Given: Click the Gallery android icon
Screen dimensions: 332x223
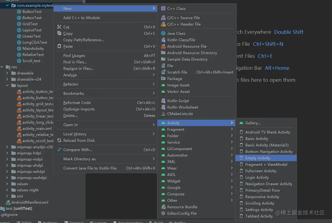Looking at the screenshot, I should [241, 123].
